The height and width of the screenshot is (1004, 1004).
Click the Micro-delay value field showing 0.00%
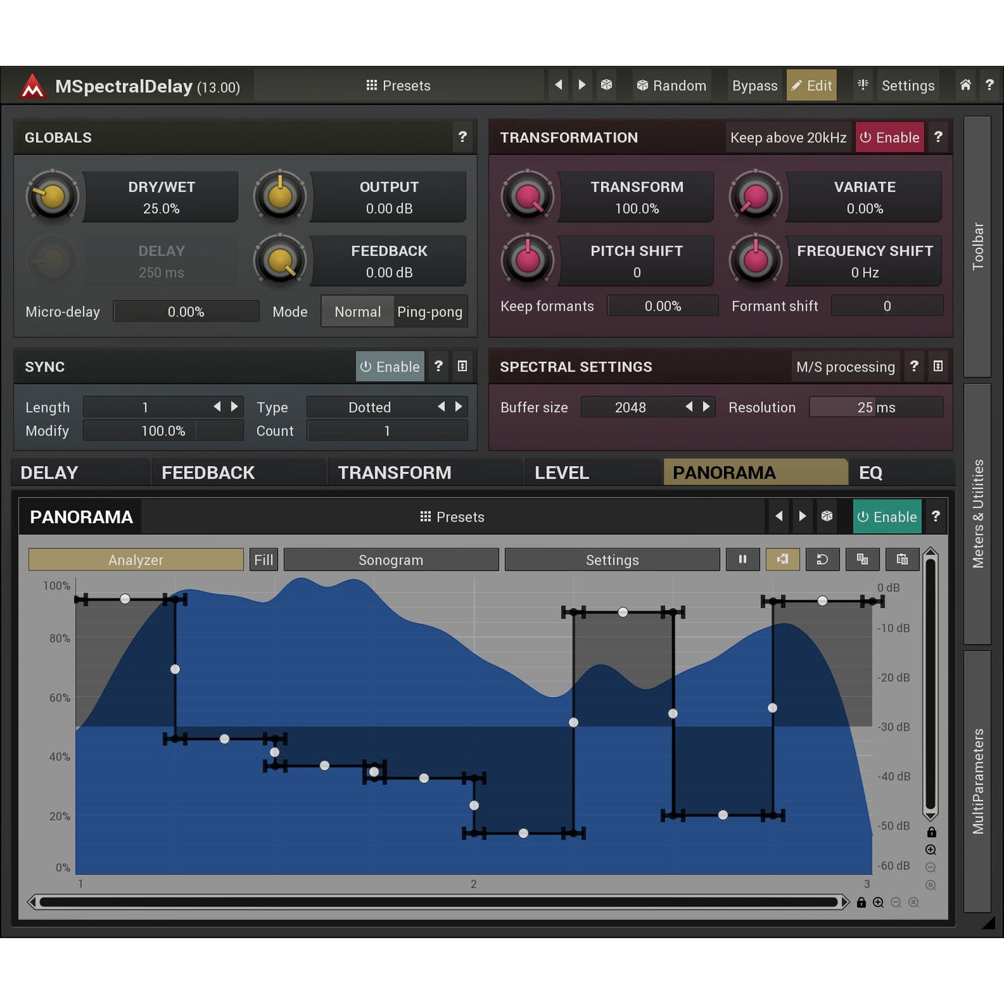pos(186,311)
